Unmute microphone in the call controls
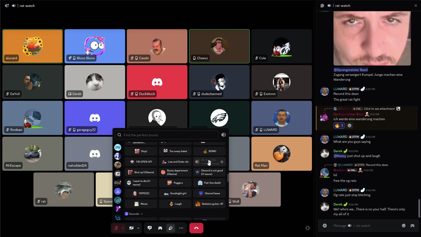Viewport: 421px width, 237px height. point(116,228)
